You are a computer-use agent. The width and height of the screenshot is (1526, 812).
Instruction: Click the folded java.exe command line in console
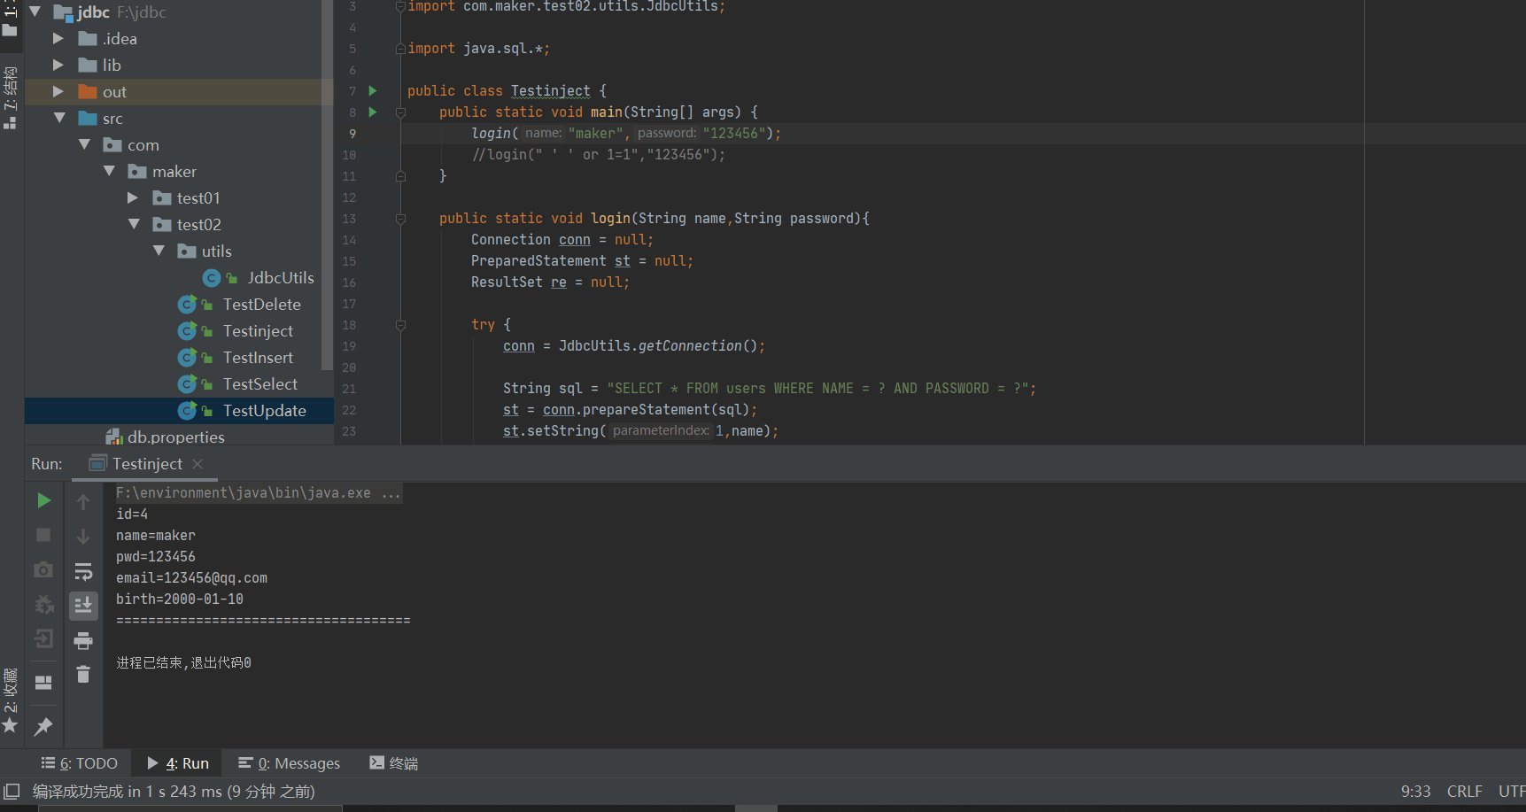point(258,492)
